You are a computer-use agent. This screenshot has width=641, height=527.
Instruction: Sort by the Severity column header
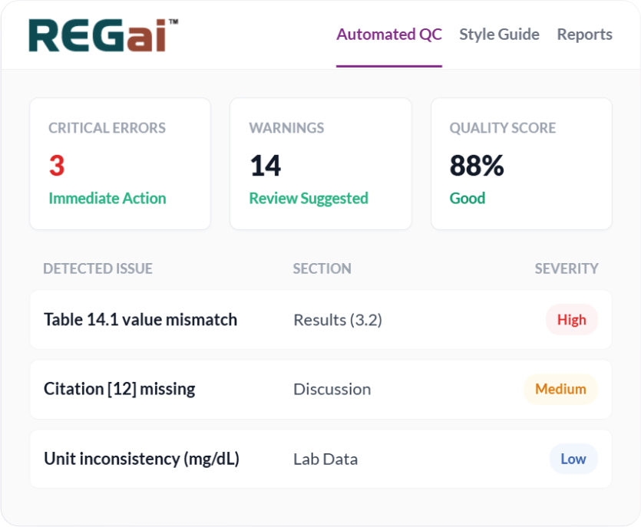click(567, 268)
